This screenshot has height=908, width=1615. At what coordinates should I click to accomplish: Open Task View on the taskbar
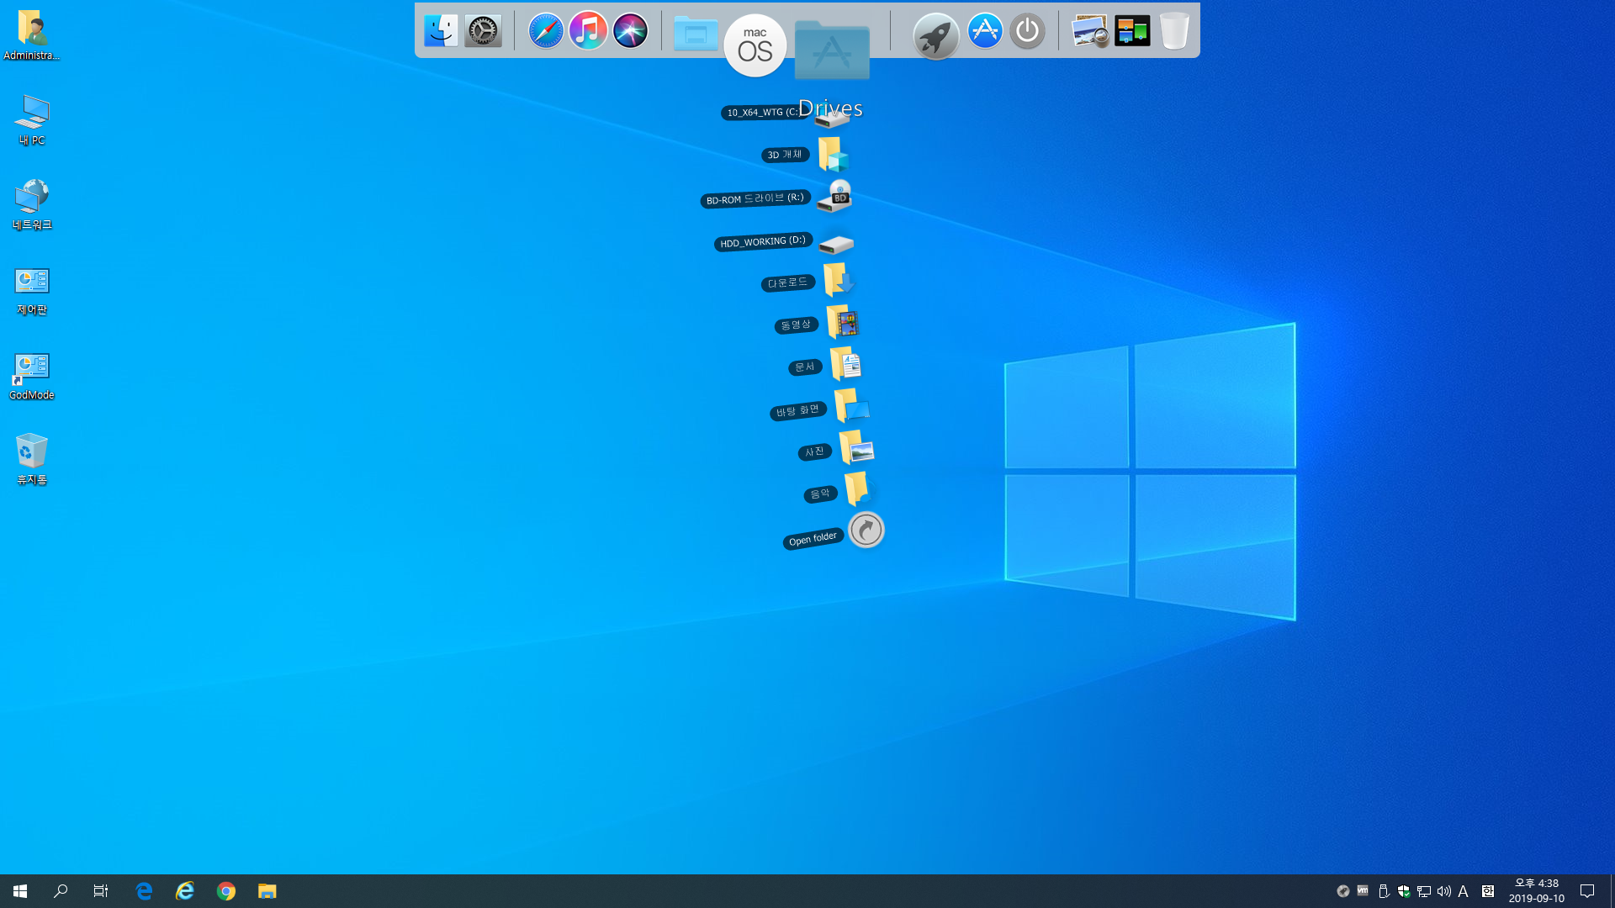coord(101,891)
